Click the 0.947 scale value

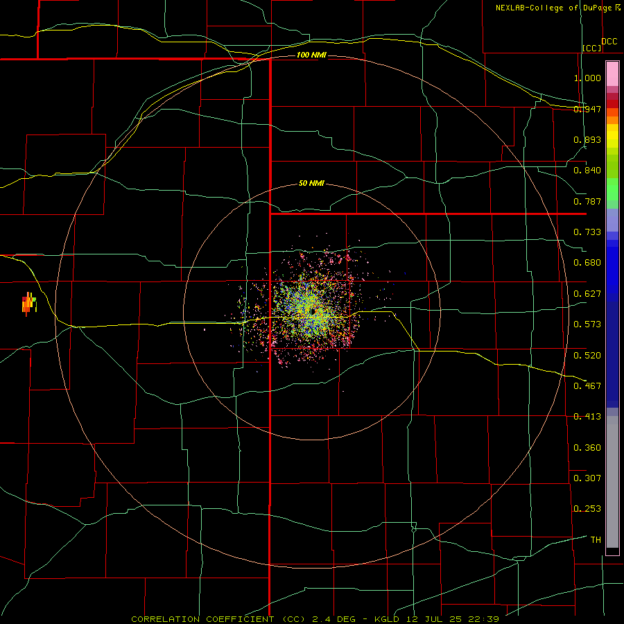coord(587,109)
